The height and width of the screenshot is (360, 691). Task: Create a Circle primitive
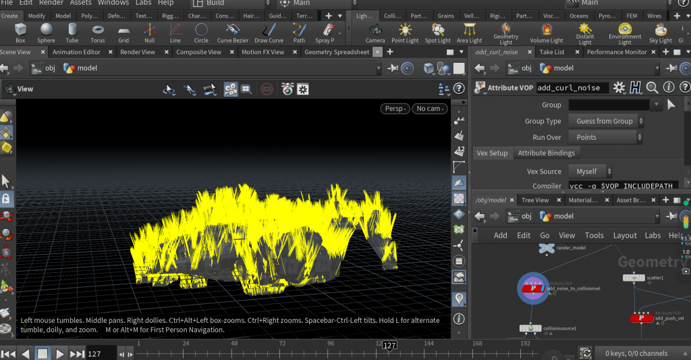(x=201, y=33)
